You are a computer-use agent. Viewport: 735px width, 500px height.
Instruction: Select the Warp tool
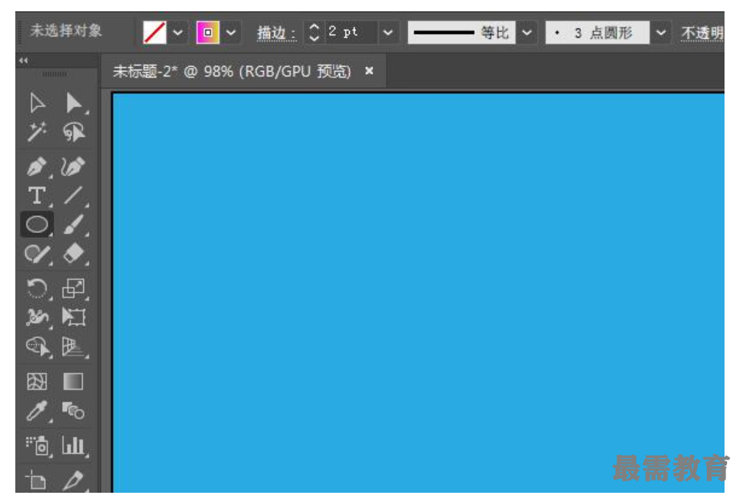click(x=37, y=317)
